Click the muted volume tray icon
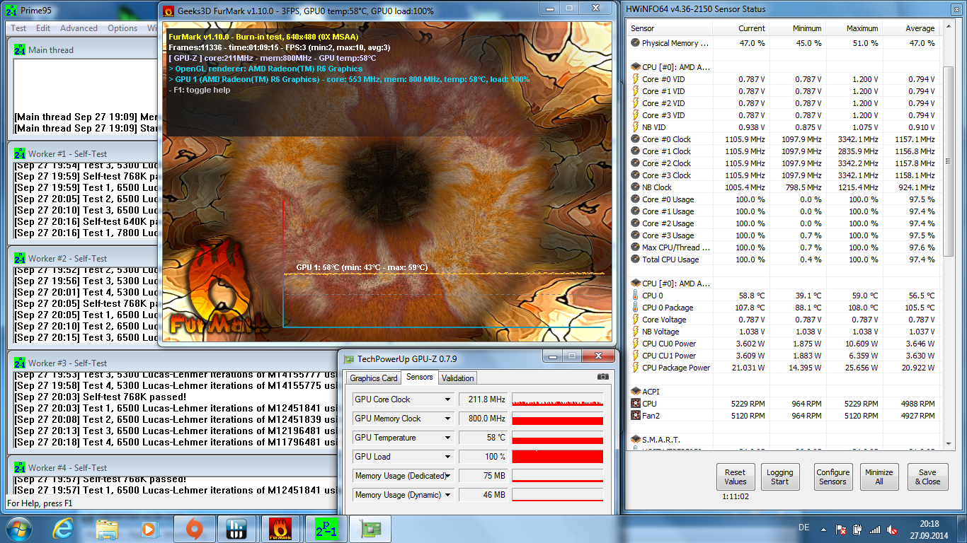The image size is (967, 543). (x=892, y=529)
